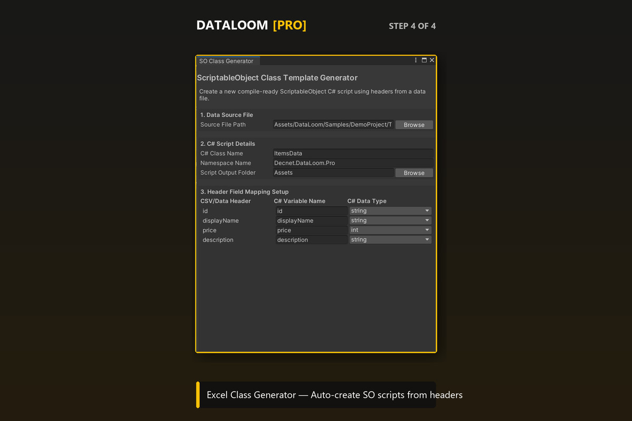
Task: Click the 'Source File Path' label
Action: point(223,125)
